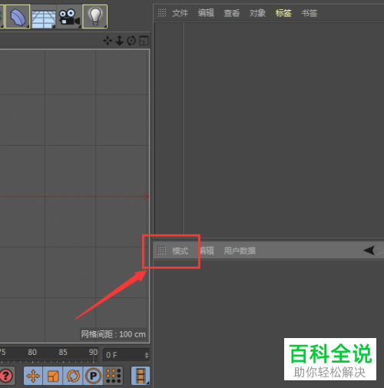Click the Object Manager grip handle icon

161,12
